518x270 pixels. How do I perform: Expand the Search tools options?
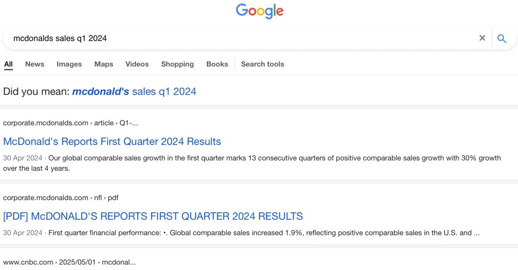(263, 64)
